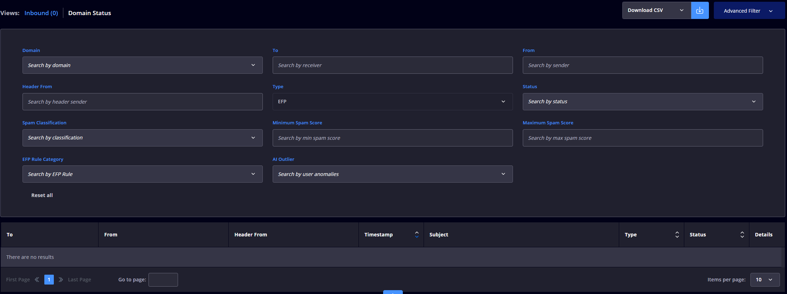Focus the Search by sender field
The width and height of the screenshot is (787, 294).
(x=643, y=65)
